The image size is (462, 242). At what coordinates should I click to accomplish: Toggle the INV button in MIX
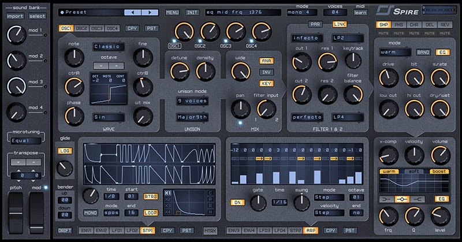tap(266, 72)
